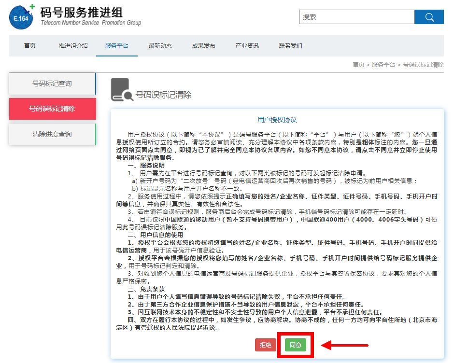The height and width of the screenshot is (363, 454).
Task: Select the highlighted 号码误标记清除 sidebar item
Action: [52, 109]
